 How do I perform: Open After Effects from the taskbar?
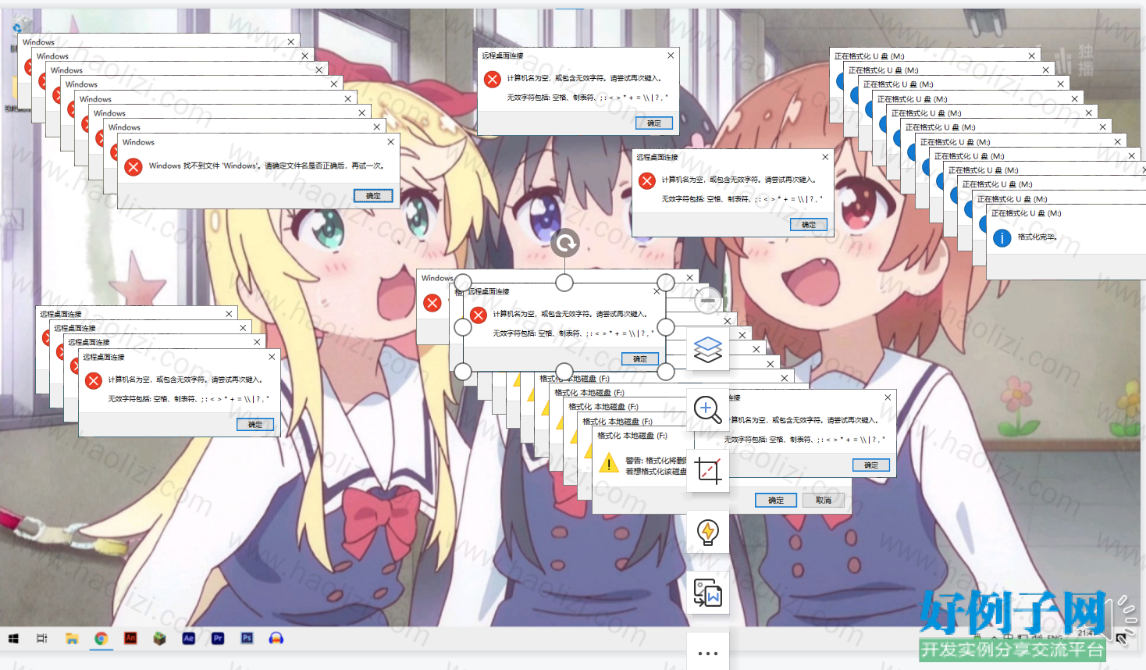point(188,638)
